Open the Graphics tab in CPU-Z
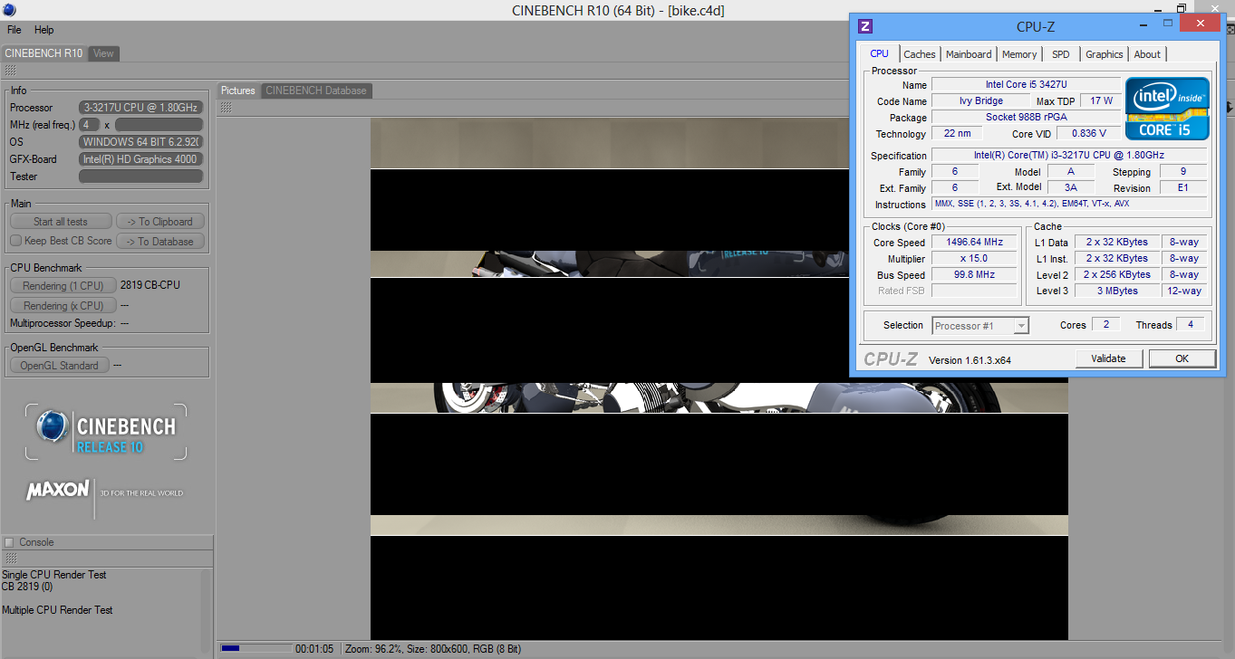Viewport: 1235px width, 659px height. (x=1105, y=54)
